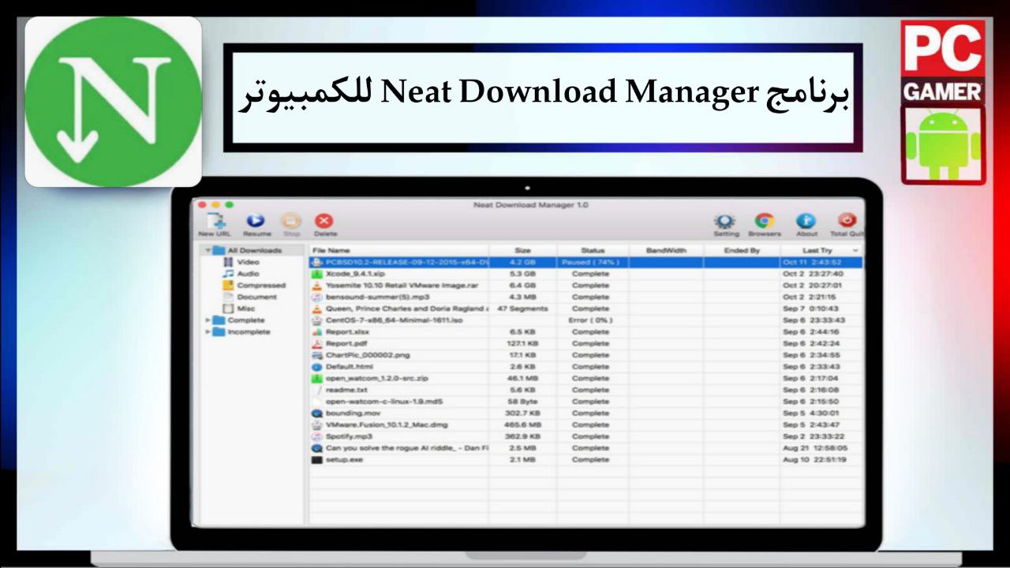Screen dimensions: 1010x568
Task: Select the readme.txt file row
Action: (x=585, y=390)
